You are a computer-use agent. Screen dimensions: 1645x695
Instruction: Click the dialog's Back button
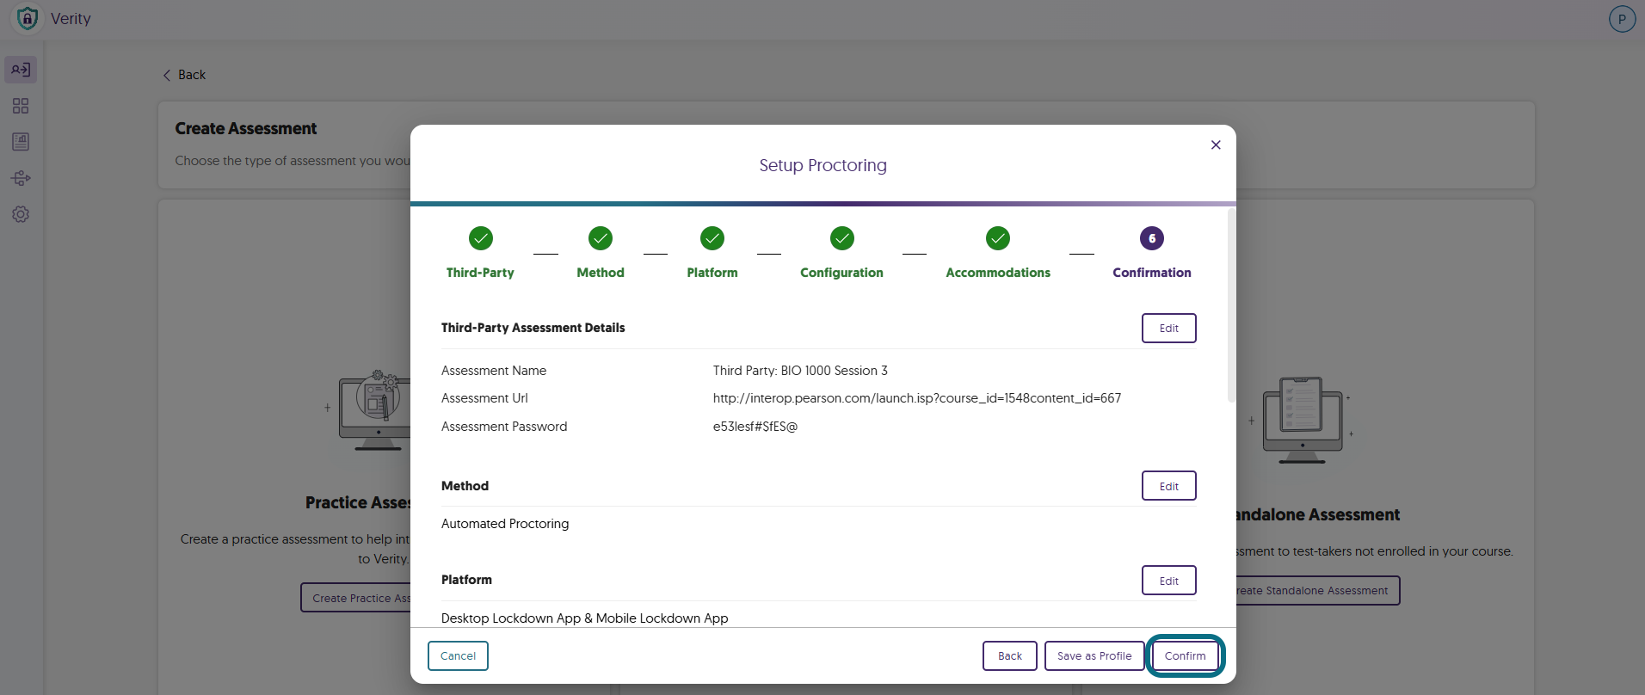1010,655
